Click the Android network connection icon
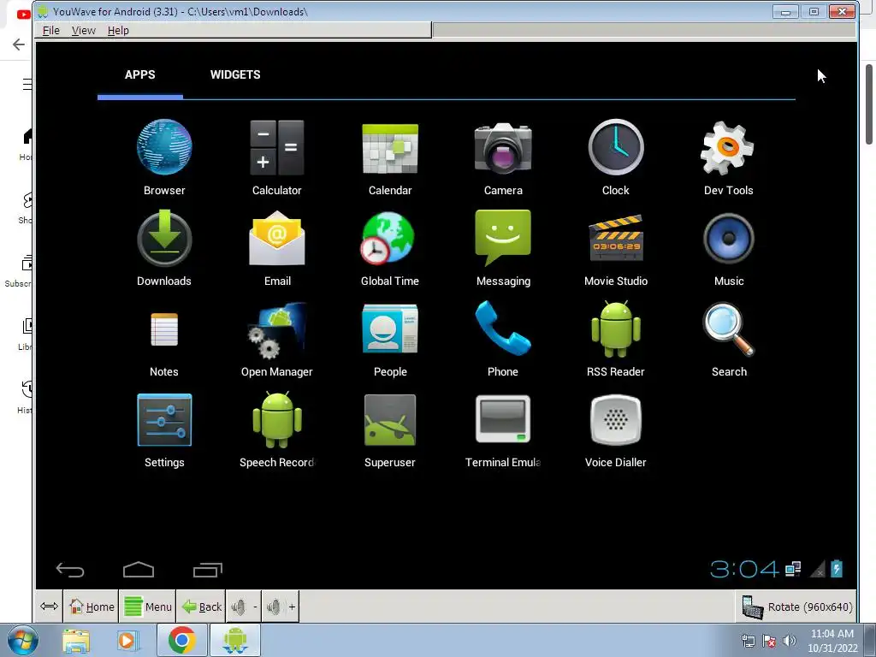The width and height of the screenshot is (876, 657). 793,569
